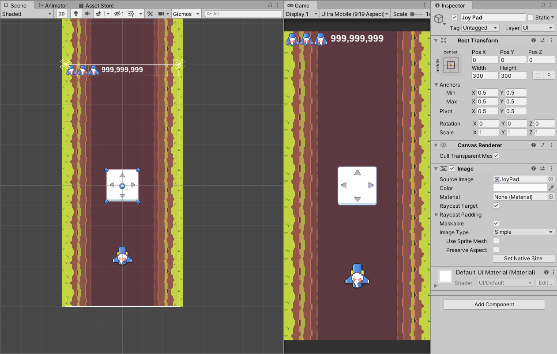The image size is (557, 354).
Task: Open Image component presets icon
Action: pyautogui.click(x=542, y=168)
